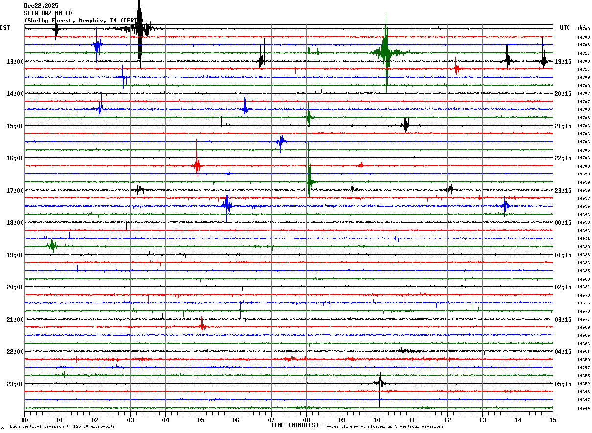Click the 21:15 UTC time label
The image size is (592, 433).
[x=563, y=126]
